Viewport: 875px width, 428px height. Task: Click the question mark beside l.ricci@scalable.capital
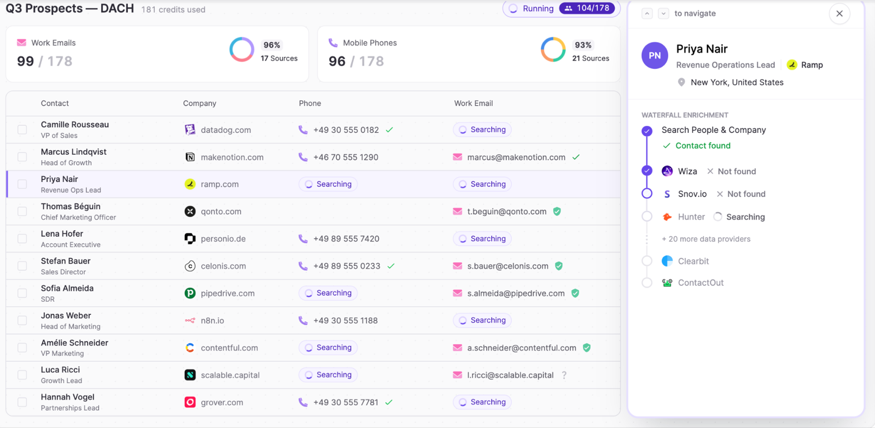pos(564,375)
